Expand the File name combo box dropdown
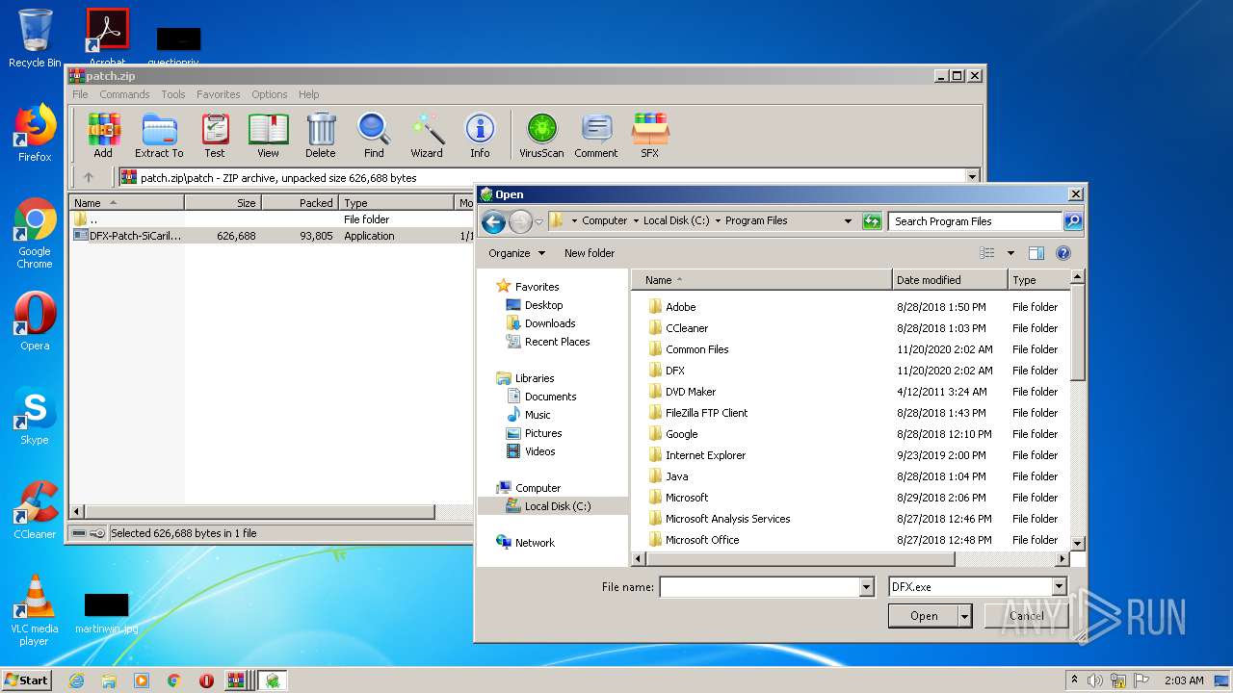Screen dimensions: 1233x693 click(x=866, y=587)
